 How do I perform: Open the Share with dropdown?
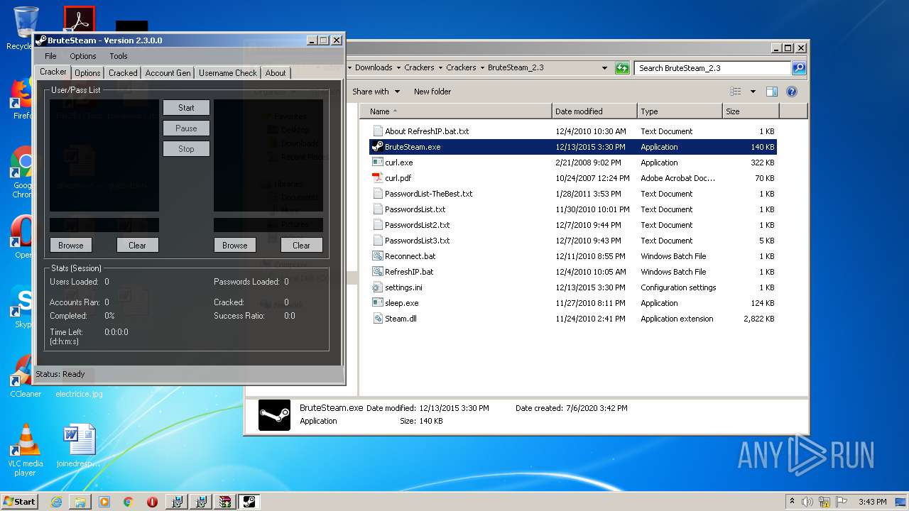pyautogui.click(x=376, y=92)
